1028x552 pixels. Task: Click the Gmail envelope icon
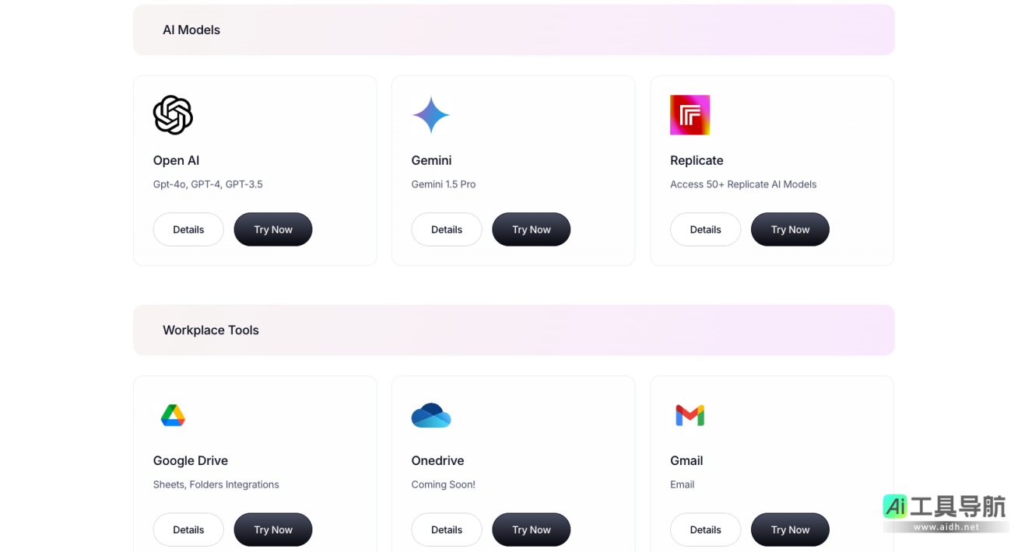[x=689, y=415]
